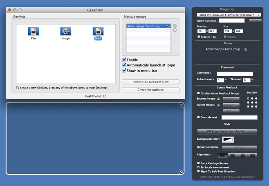
Task: Click the Override text input field
Action: click(x=240, y=118)
